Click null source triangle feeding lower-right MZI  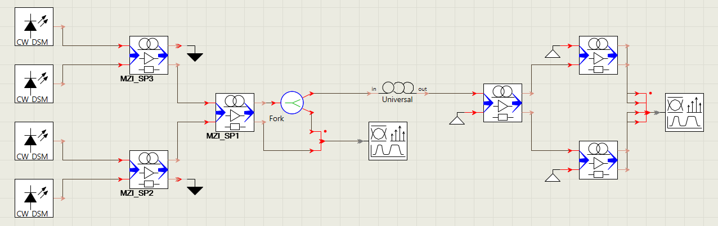pyautogui.click(x=552, y=177)
